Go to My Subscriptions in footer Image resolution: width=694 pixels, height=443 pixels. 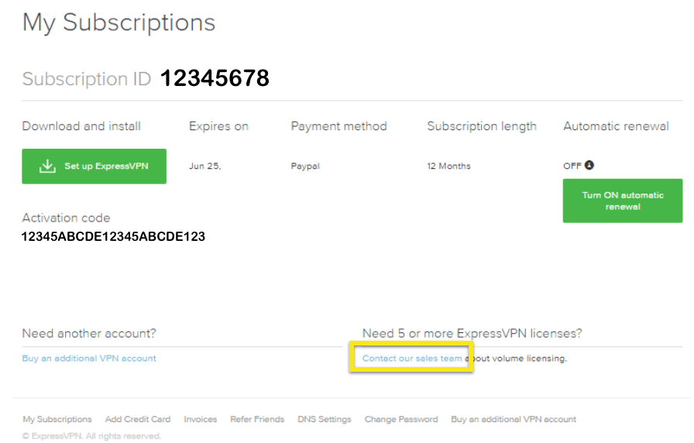pyautogui.click(x=57, y=419)
